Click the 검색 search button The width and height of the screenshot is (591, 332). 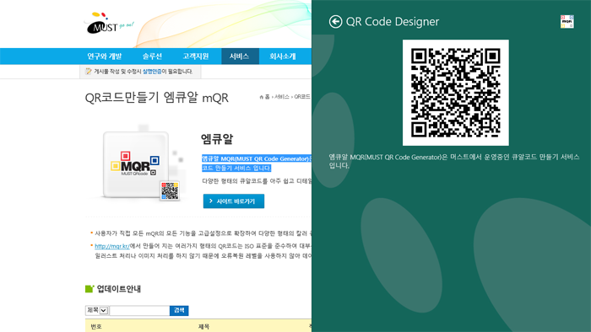coord(179,311)
